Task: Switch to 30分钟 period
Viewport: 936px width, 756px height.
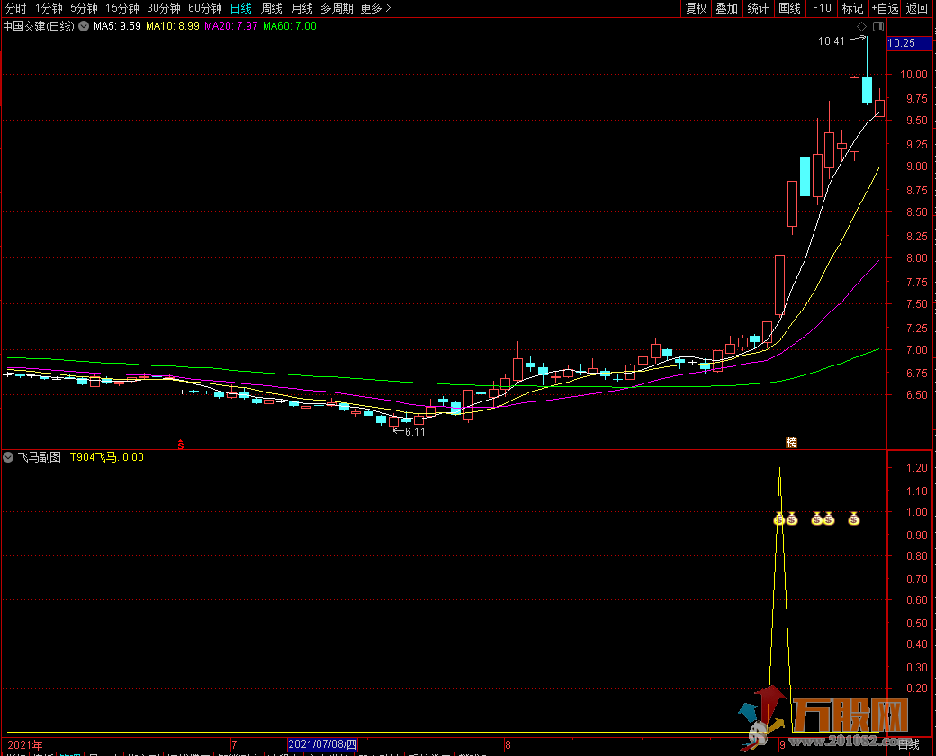Action: [x=164, y=8]
